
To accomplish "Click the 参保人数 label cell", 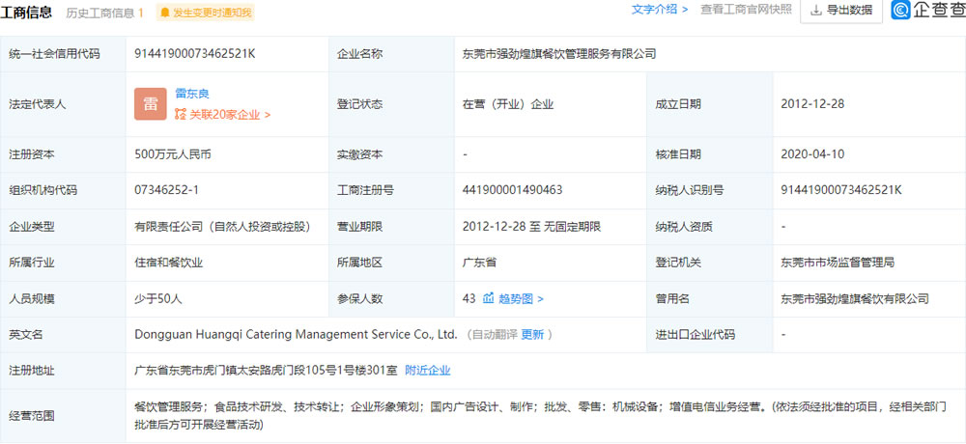I will pos(392,299).
